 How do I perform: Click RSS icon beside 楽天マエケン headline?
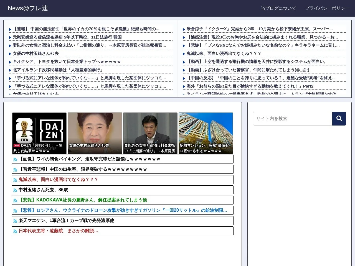tap(16, 221)
